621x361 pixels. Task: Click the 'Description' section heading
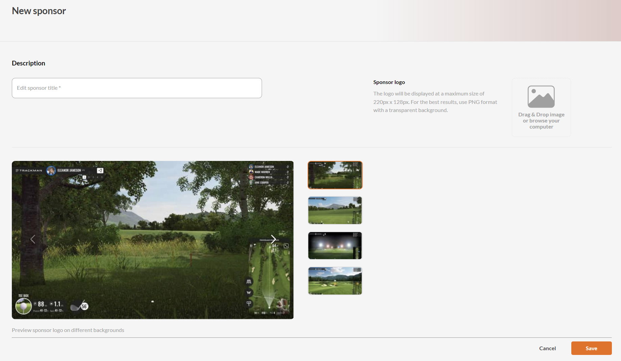click(28, 63)
